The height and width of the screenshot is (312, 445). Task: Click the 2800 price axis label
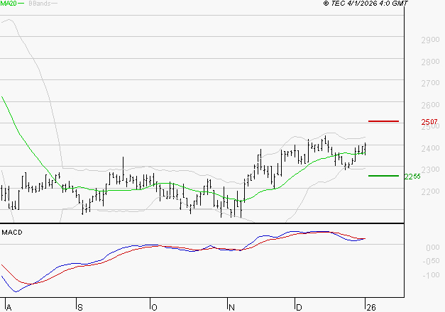coord(430,62)
